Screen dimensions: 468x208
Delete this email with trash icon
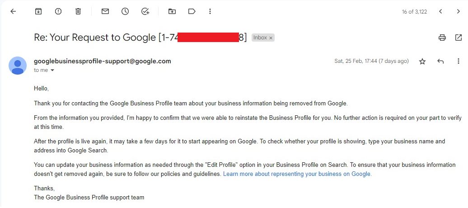(78, 11)
